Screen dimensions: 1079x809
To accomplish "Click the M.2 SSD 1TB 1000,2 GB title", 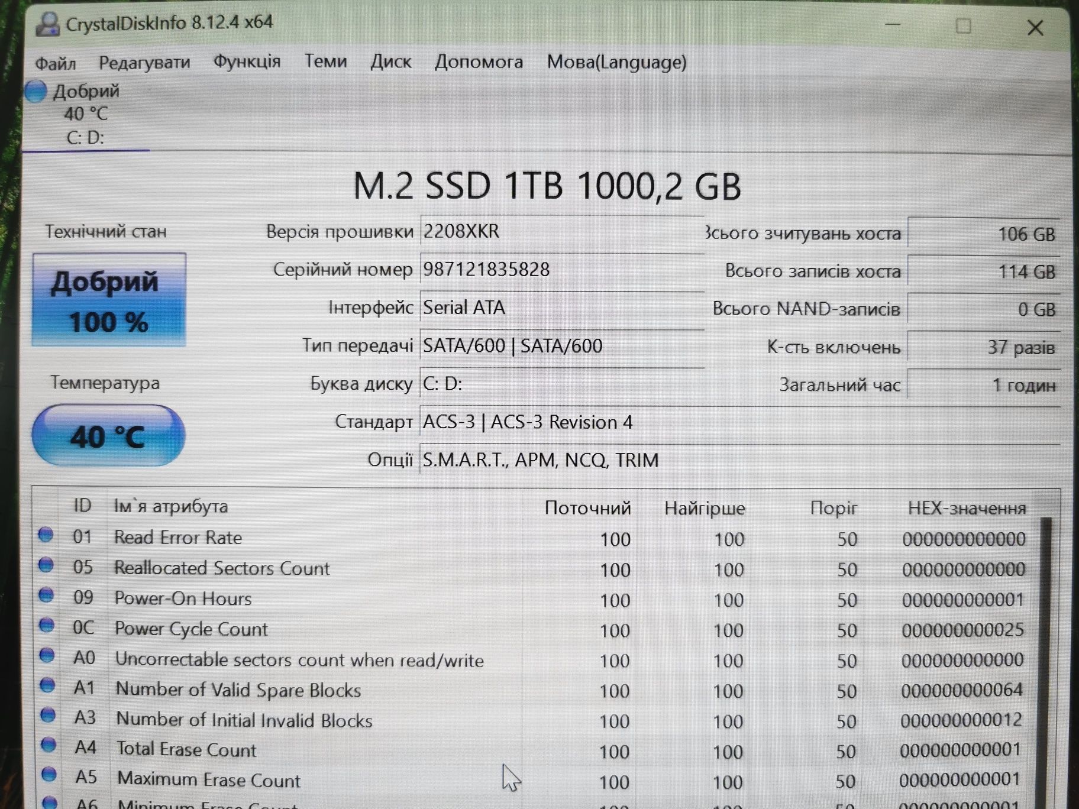I will point(547,186).
